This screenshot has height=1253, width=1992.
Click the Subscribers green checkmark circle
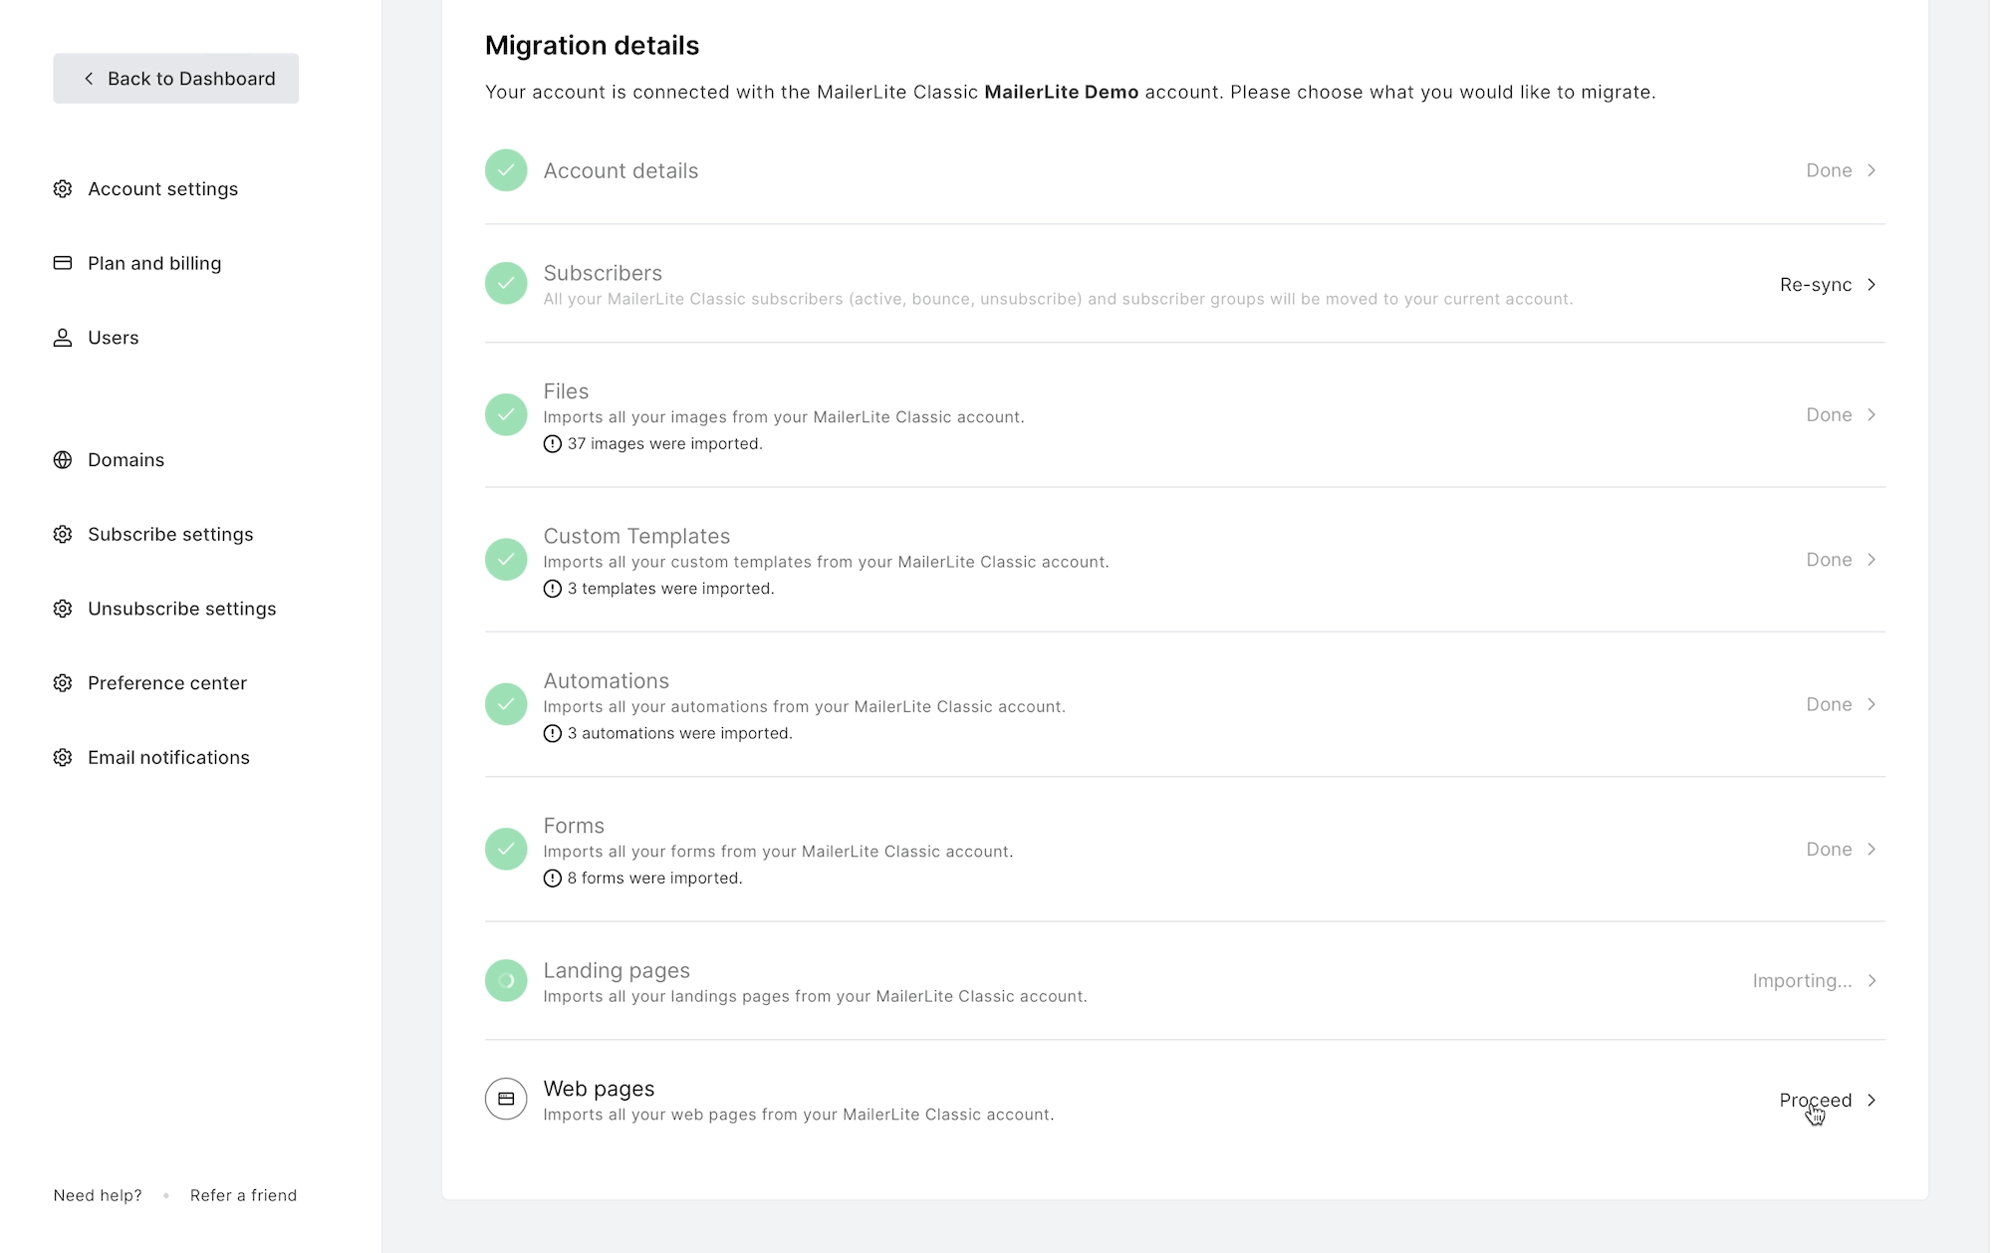(506, 284)
